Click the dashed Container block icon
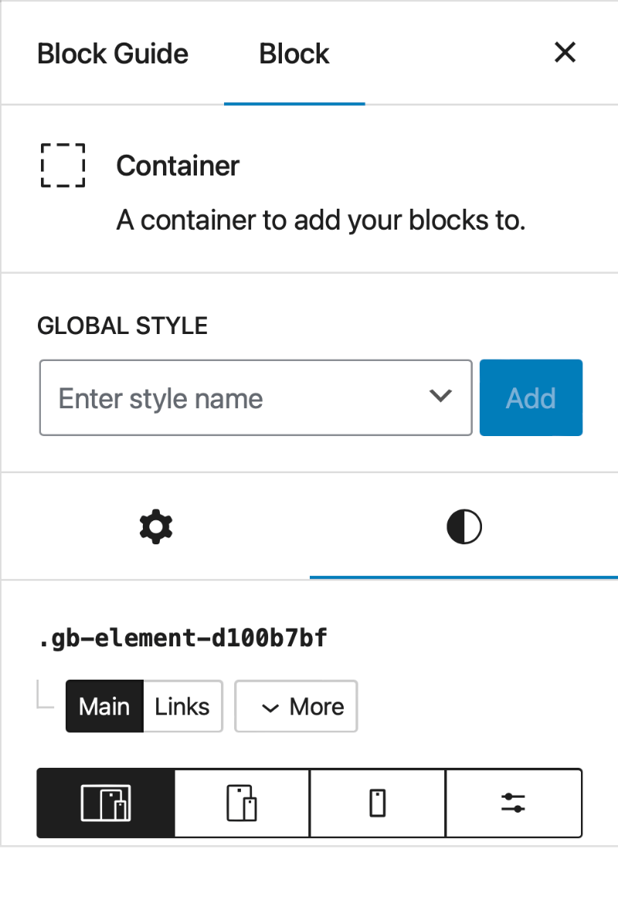This screenshot has width=618, height=900. tap(62, 165)
